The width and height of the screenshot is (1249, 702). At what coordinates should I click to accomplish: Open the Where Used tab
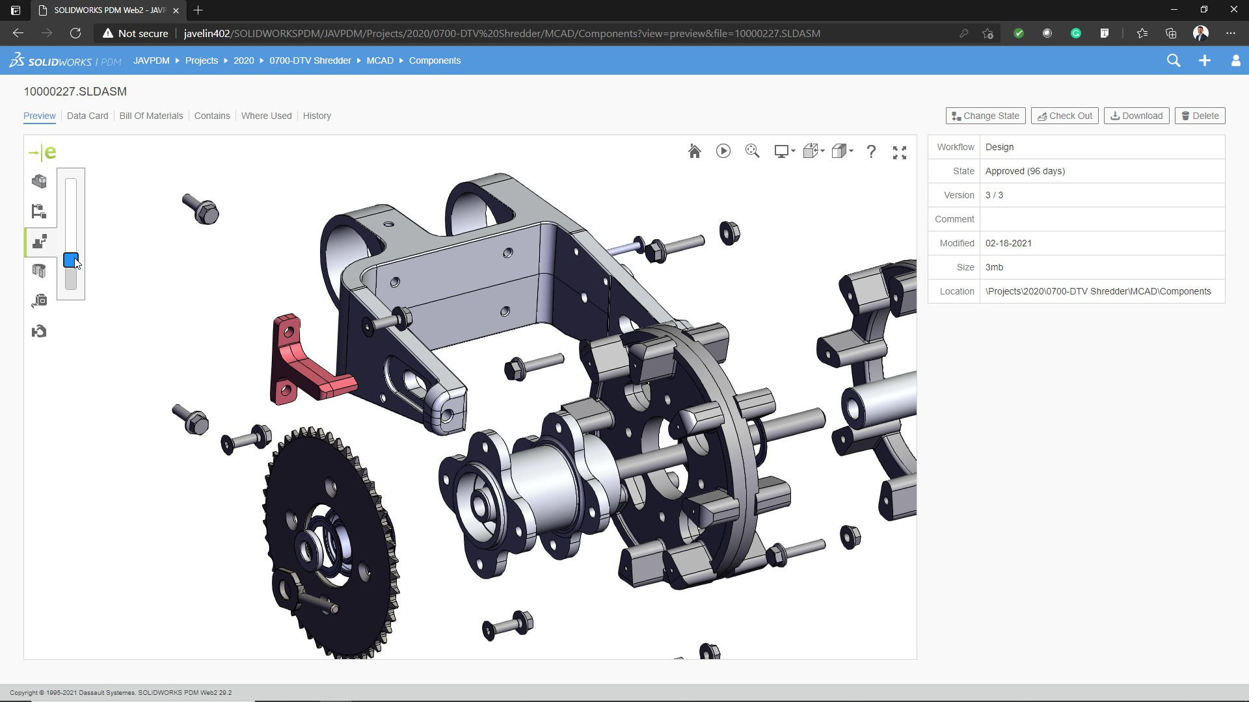tap(266, 116)
